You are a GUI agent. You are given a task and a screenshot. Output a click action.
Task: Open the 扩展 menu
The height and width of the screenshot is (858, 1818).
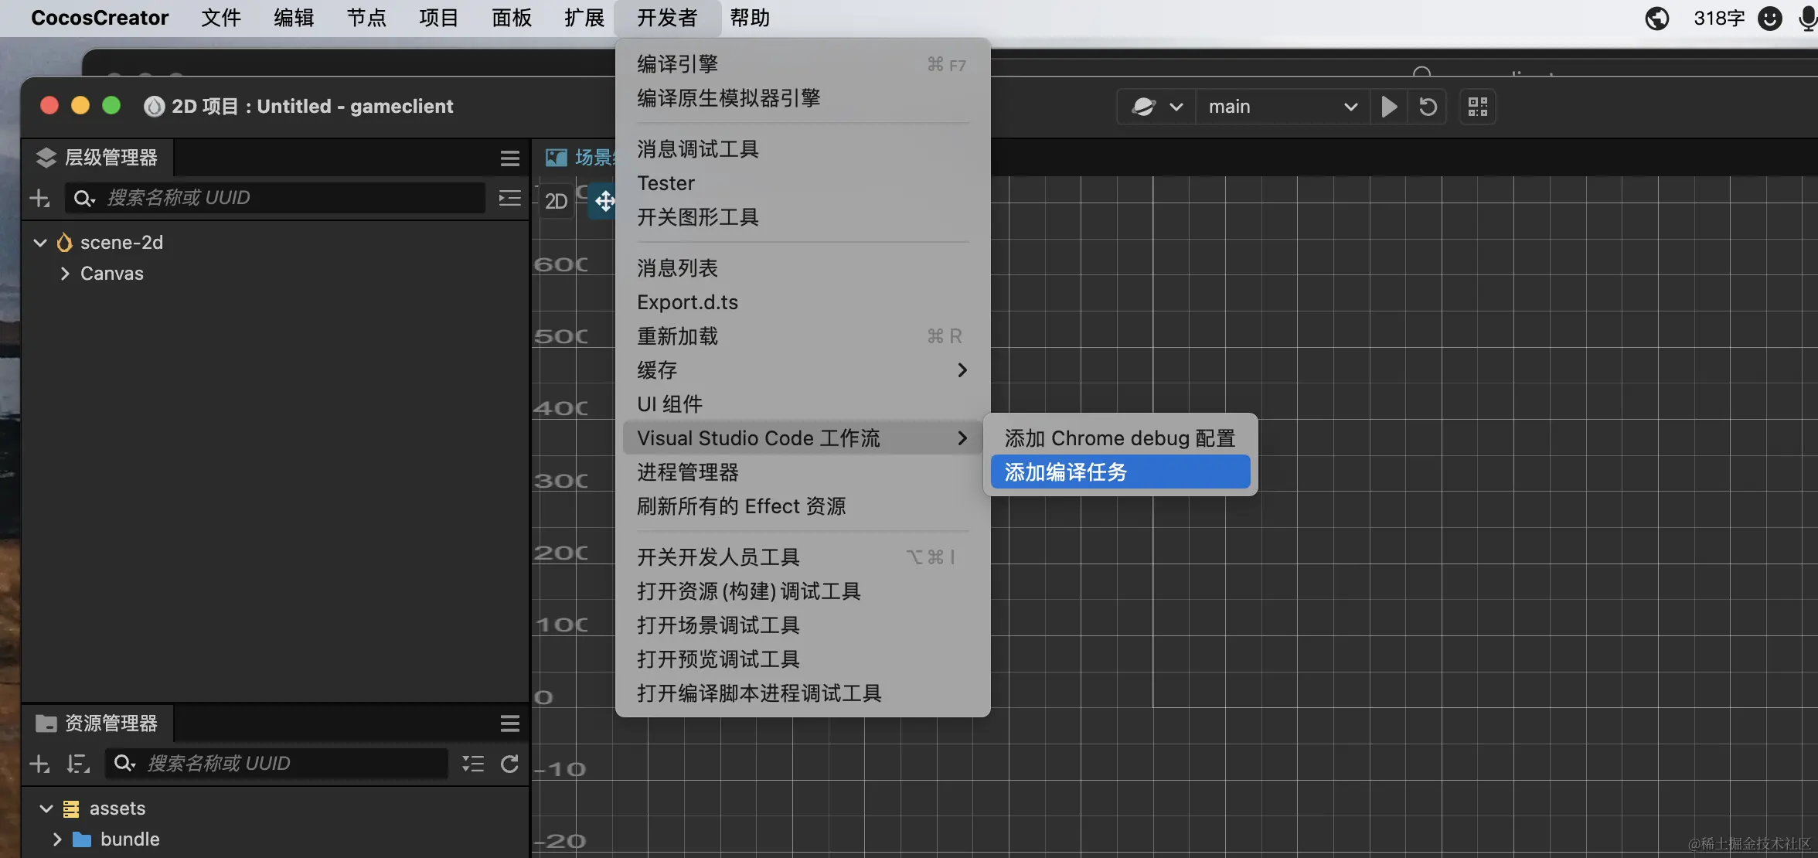pos(584,18)
